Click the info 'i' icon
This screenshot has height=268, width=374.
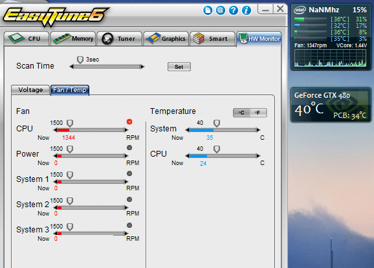247,10
